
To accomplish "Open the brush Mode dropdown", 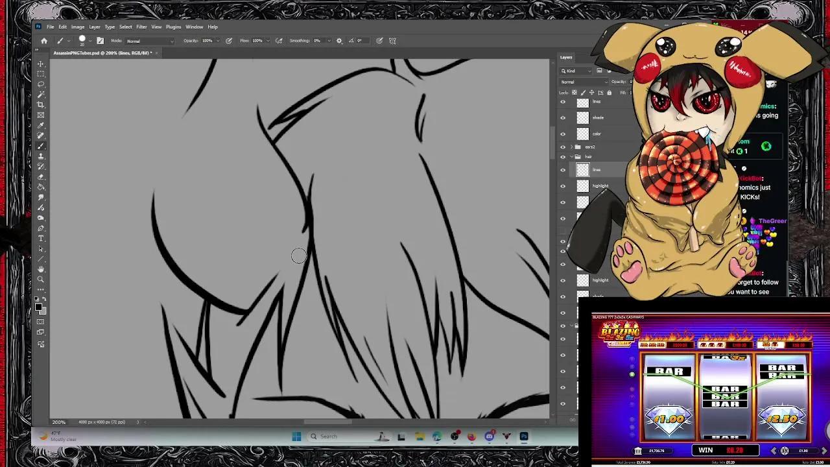I will coord(150,41).
